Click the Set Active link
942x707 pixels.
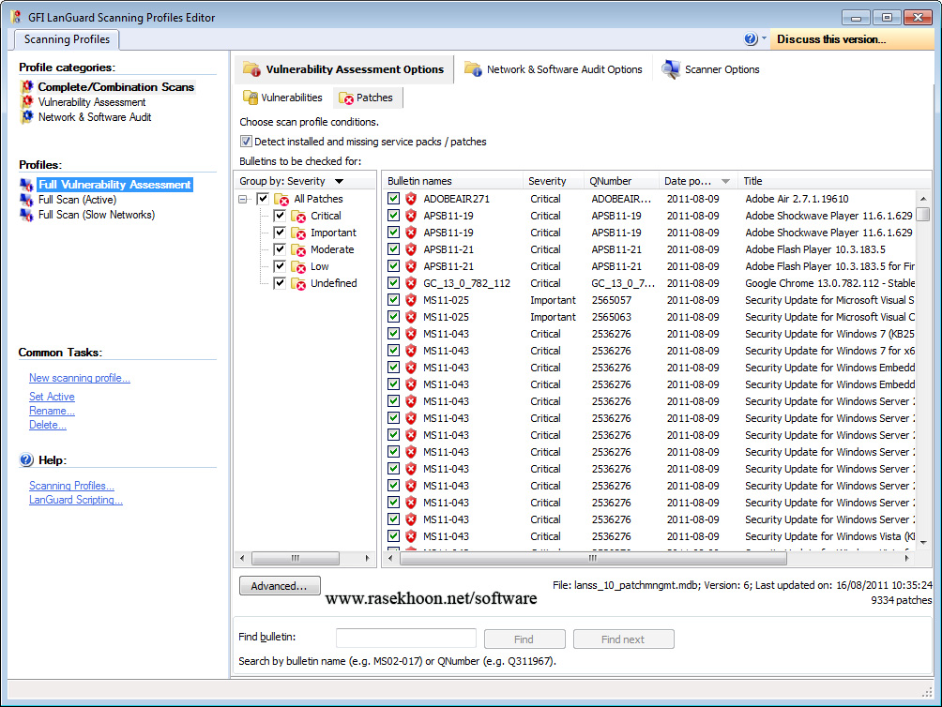click(x=52, y=397)
